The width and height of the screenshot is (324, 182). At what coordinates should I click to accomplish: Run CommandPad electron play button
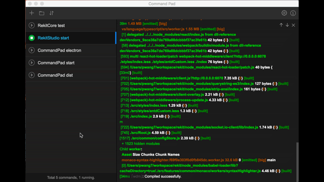pos(31,50)
